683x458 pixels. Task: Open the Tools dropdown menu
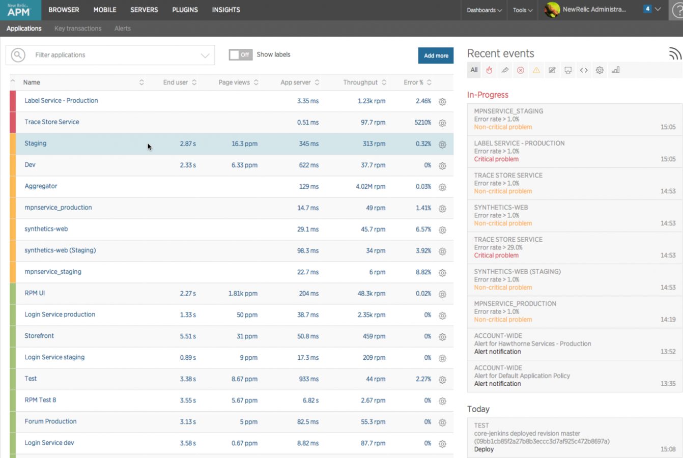point(523,10)
